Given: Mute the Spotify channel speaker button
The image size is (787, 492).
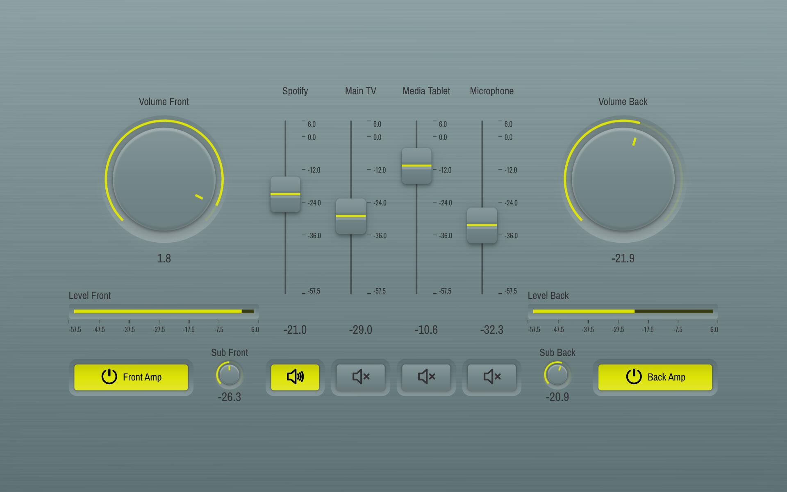Looking at the screenshot, I should point(295,377).
